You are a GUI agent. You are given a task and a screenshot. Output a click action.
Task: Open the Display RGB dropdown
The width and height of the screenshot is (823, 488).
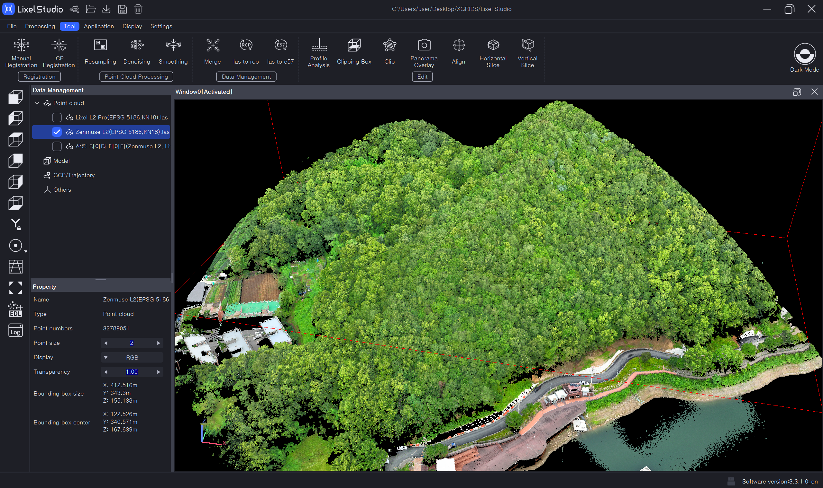tap(132, 357)
